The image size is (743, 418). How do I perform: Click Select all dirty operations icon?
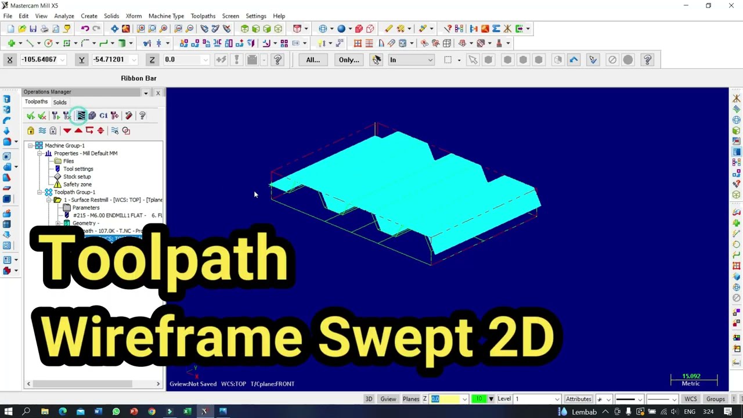[42, 116]
